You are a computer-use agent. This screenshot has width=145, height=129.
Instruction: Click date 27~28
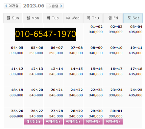(57, 111)
